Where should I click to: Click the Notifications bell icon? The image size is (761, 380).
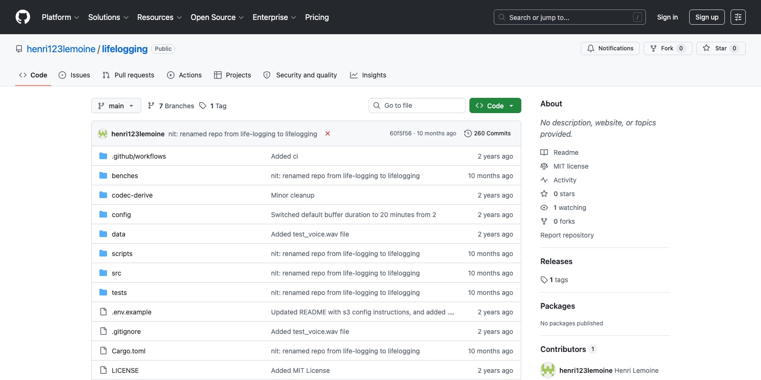pyautogui.click(x=591, y=48)
